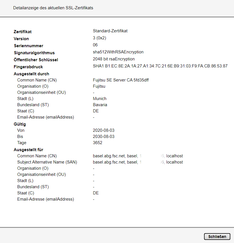Select the expiry date 2030-08-03

(x=104, y=137)
